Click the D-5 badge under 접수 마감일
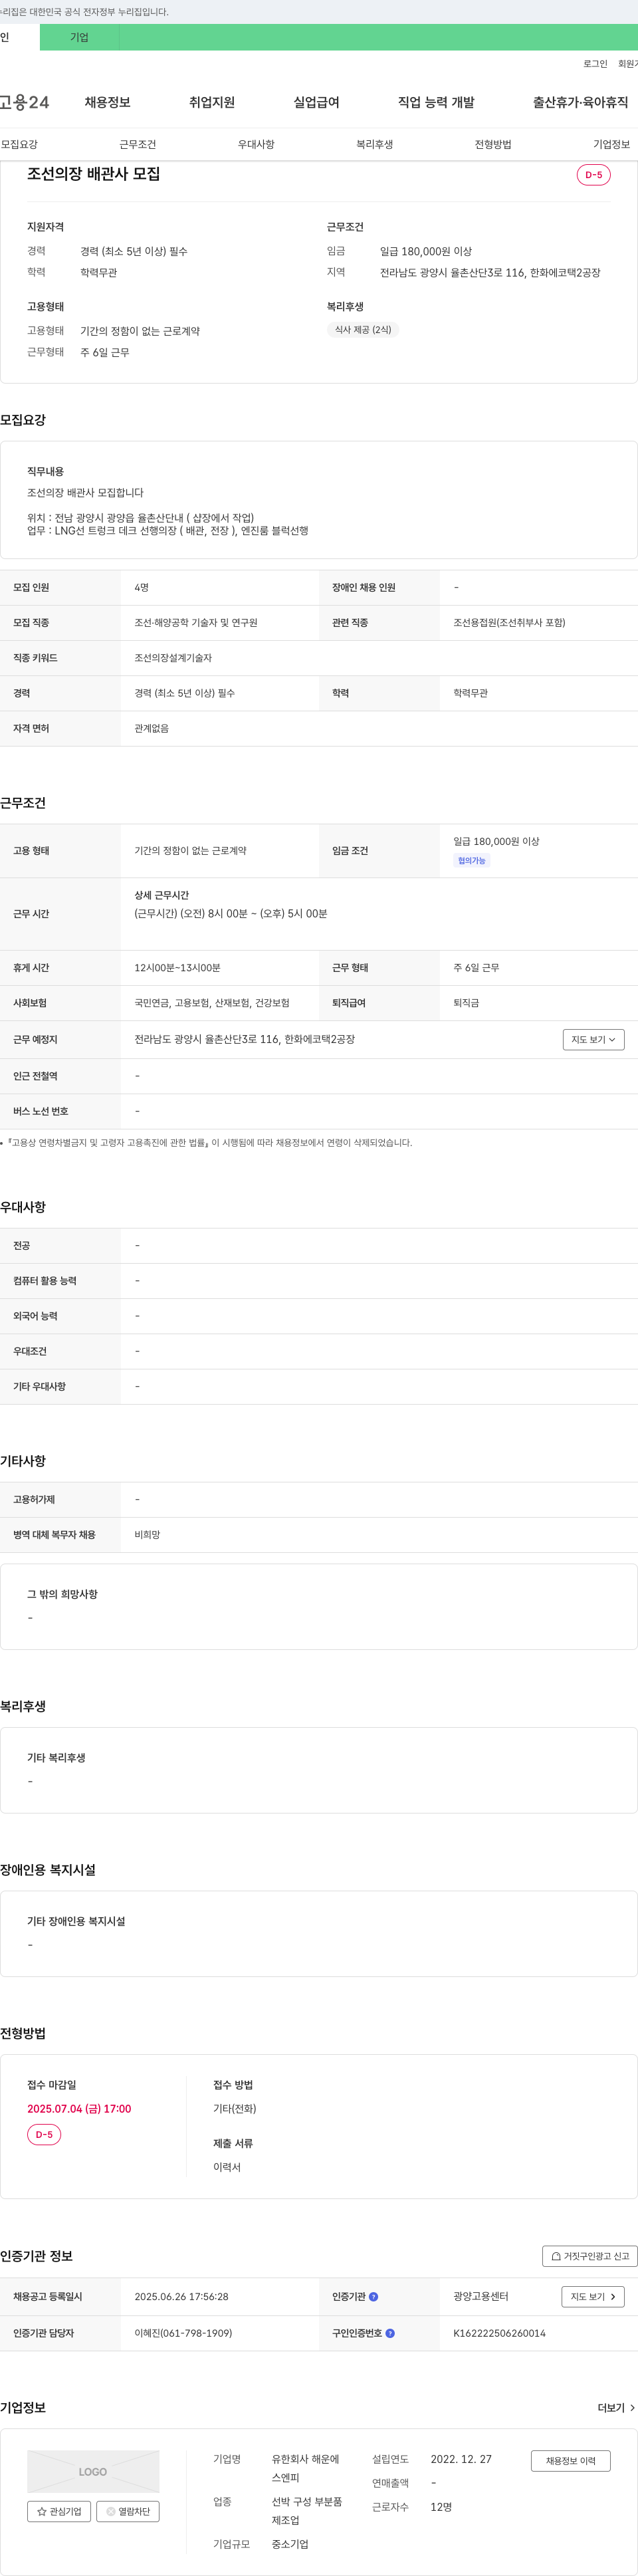Screen dimensions: 638x2576 pos(44,2135)
